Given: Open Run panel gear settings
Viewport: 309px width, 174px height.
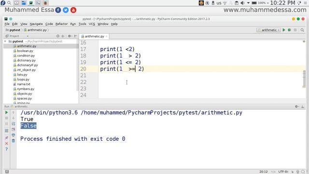Looking at the screenshot, I should (296, 106).
